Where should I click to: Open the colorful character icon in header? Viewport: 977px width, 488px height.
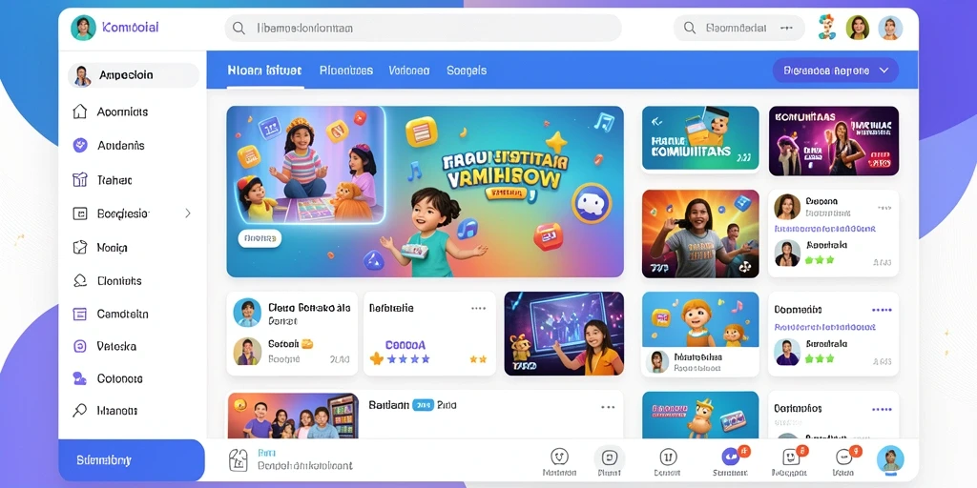tap(827, 28)
